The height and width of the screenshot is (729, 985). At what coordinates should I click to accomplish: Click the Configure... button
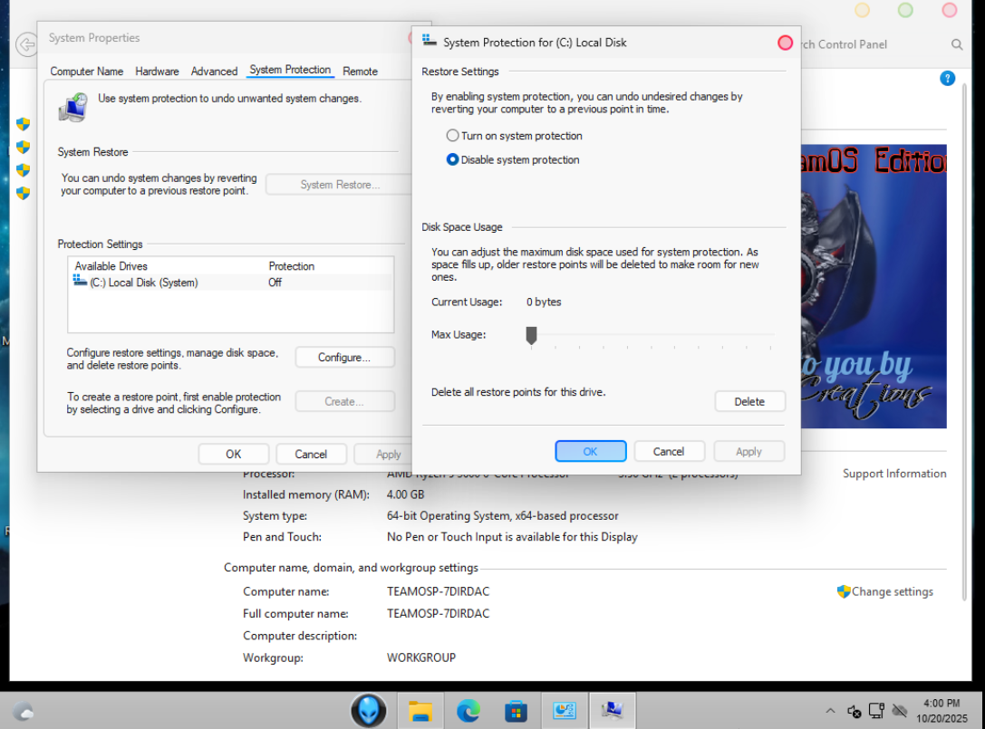[344, 358]
